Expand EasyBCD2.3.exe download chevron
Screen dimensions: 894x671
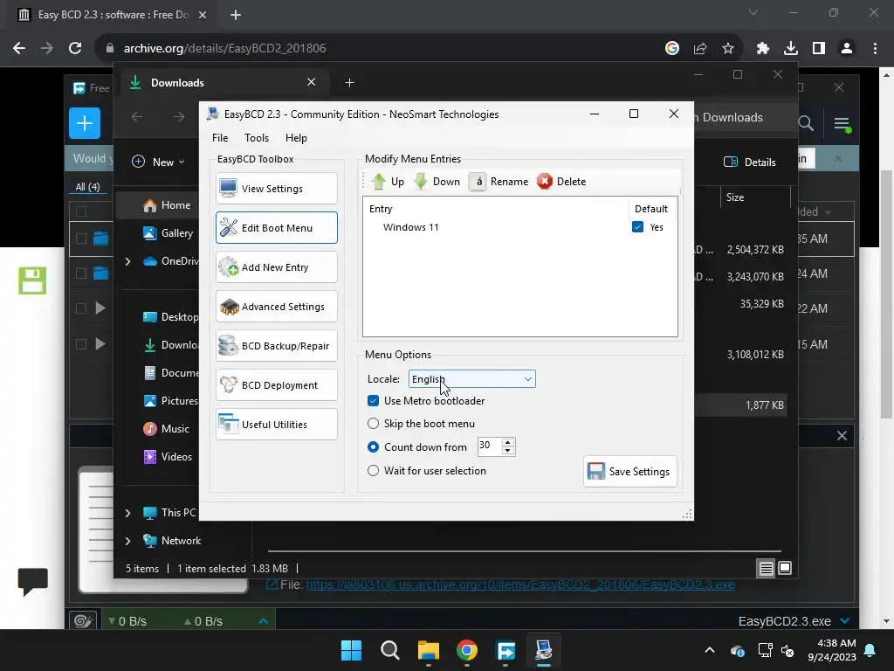845,621
